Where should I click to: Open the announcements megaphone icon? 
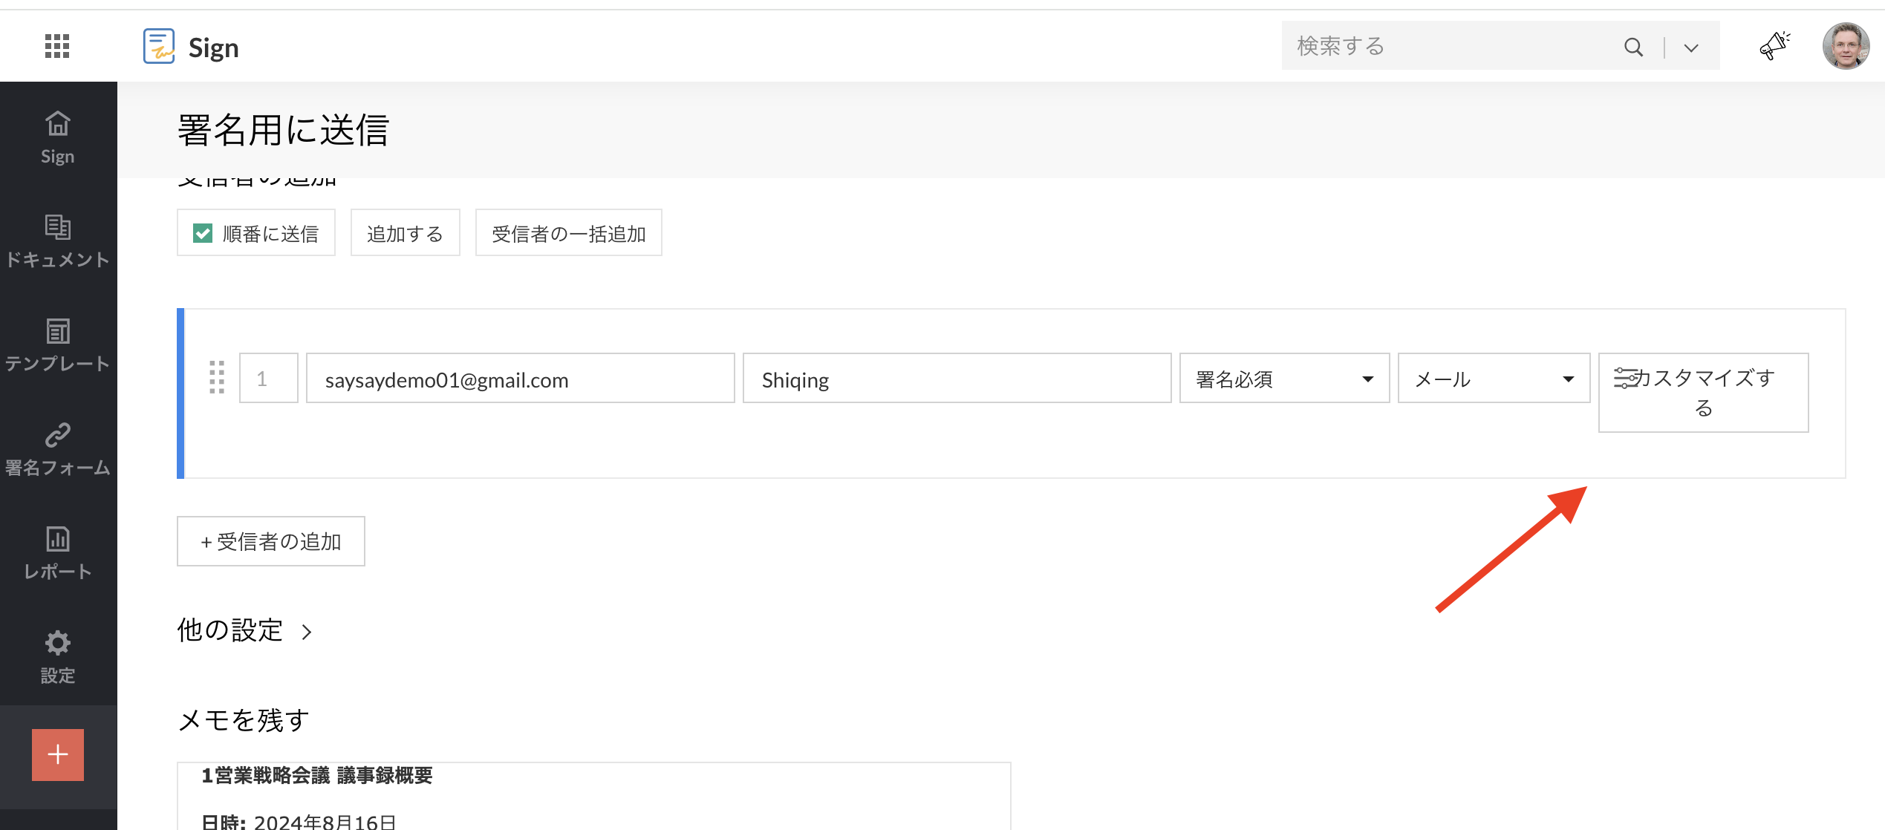coord(1774,46)
